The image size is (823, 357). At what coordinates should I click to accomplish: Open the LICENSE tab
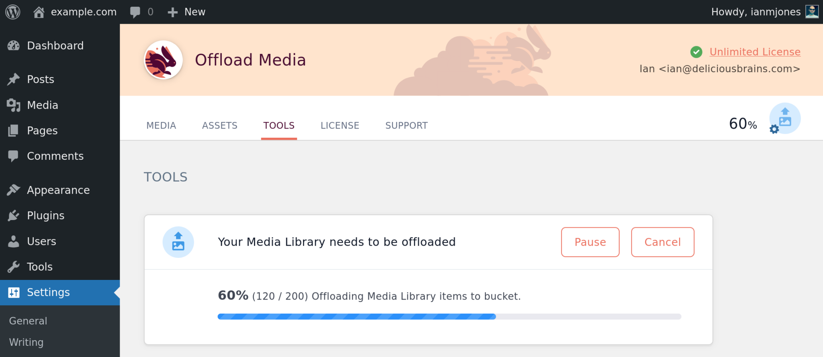340,125
